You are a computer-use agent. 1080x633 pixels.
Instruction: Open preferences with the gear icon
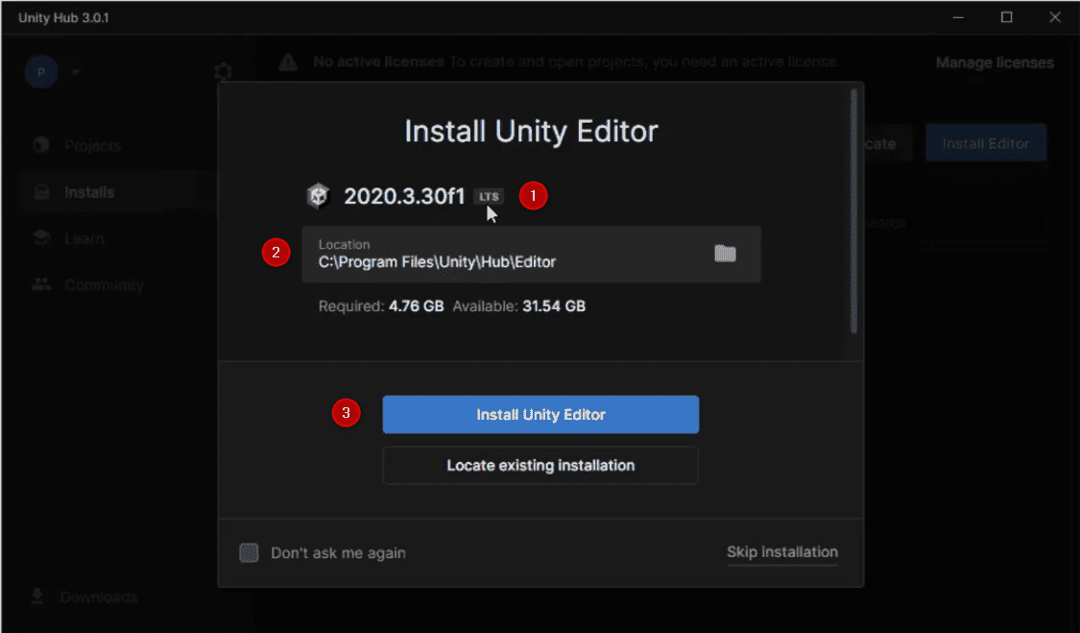click(x=223, y=72)
